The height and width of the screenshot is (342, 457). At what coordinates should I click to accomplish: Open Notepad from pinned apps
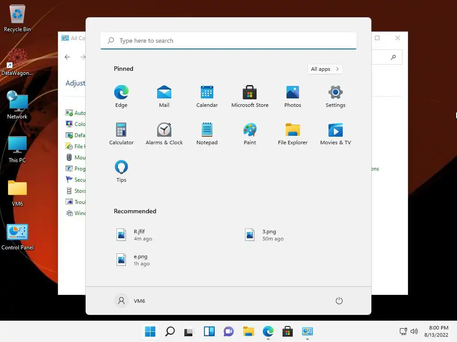coord(207,134)
